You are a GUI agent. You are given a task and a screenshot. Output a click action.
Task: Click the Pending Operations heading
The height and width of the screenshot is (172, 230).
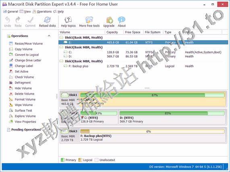pyautogui.click(x=26, y=129)
